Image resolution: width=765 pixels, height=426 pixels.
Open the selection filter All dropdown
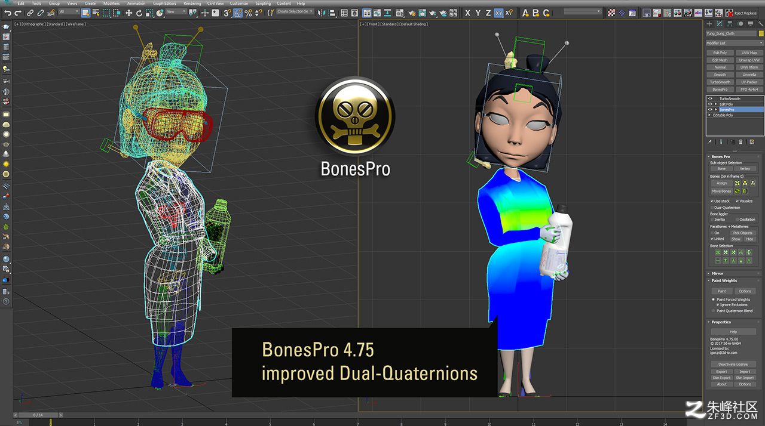coord(69,13)
